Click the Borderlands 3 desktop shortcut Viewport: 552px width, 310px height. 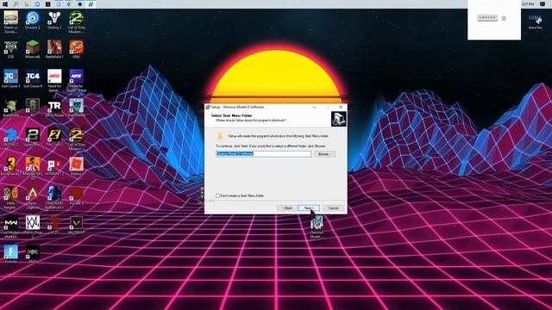pyautogui.click(x=10, y=166)
